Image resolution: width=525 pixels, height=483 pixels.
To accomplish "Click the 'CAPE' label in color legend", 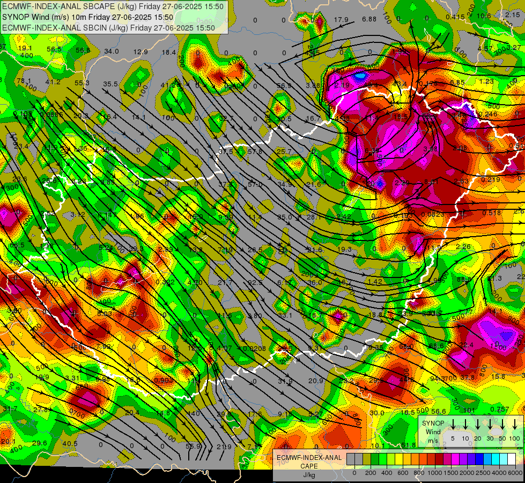I will click(309, 466).
